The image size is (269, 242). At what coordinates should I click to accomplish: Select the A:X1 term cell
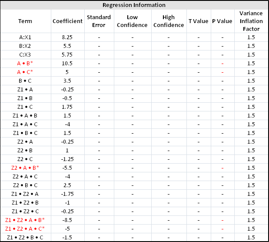click(x=25, y=37)
